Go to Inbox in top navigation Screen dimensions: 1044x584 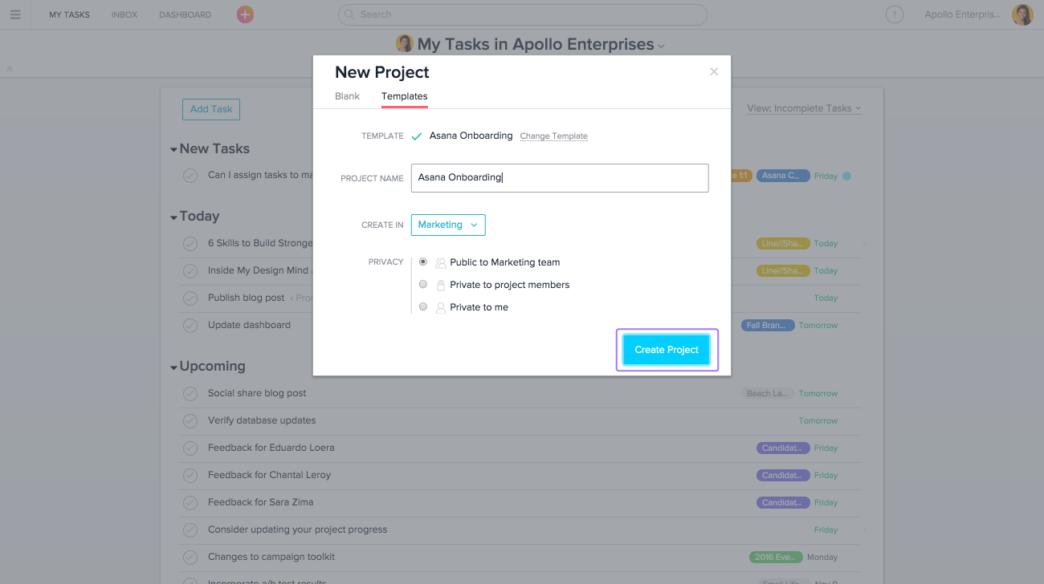point(124,14)
